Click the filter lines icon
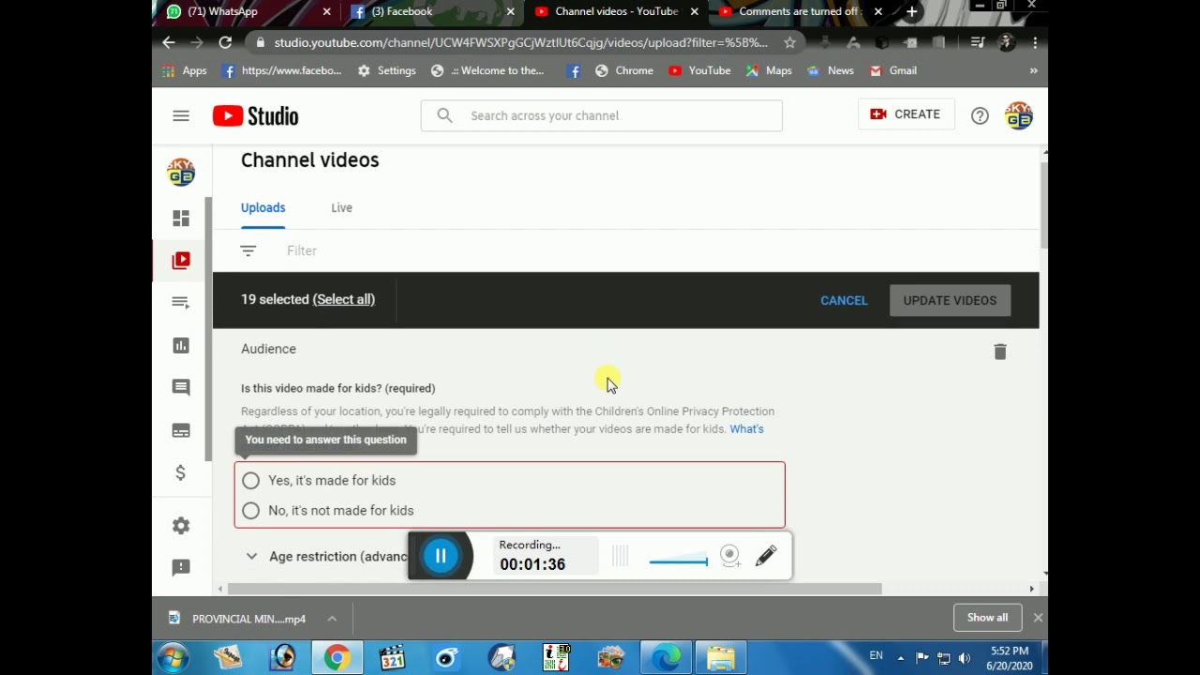The image size is (1200, 675). [247, 251]
